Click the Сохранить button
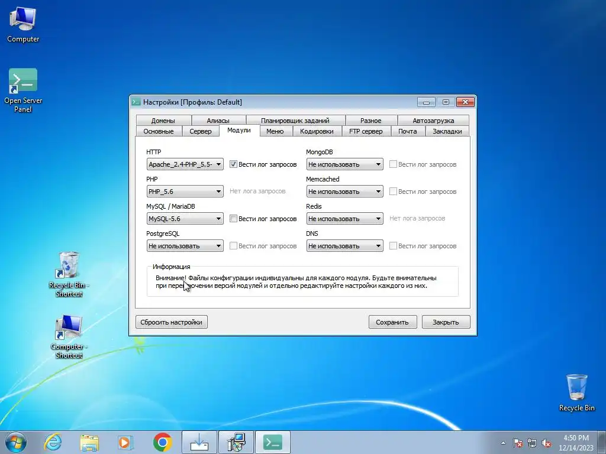606x454 pixels. click(392, 322)
